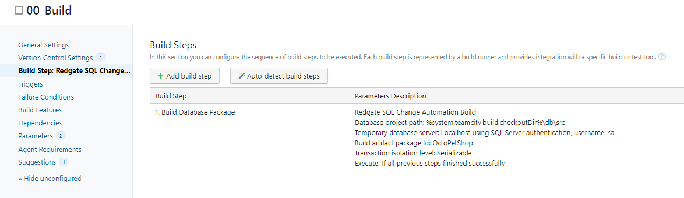The image size is (684, 198).
Task: Click the Parameters Description column header
Action: [x=391, y=96]
